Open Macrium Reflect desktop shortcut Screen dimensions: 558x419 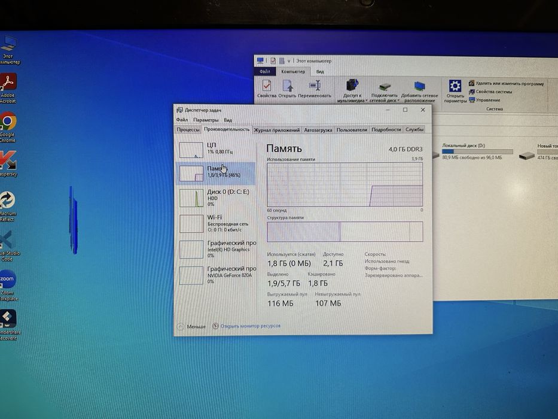7,207
